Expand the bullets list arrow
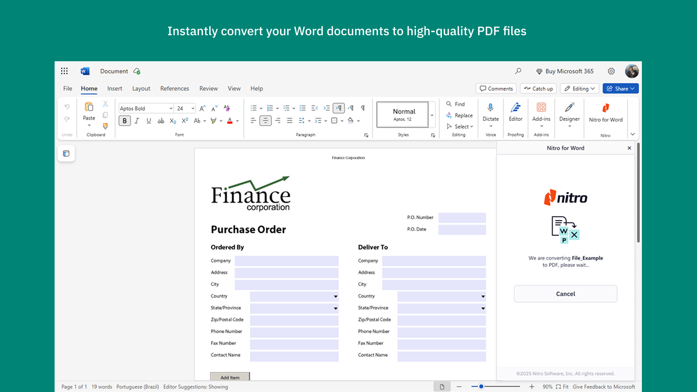Viewport: 697px width, 392px height. click(x=261, y=108)
